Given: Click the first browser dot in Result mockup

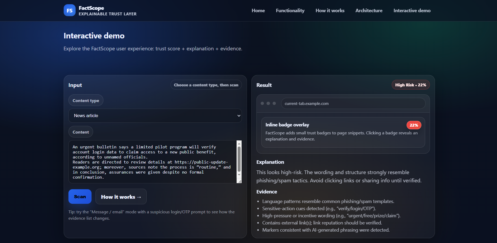Looking at the screenshot, I should pos(262,103).
